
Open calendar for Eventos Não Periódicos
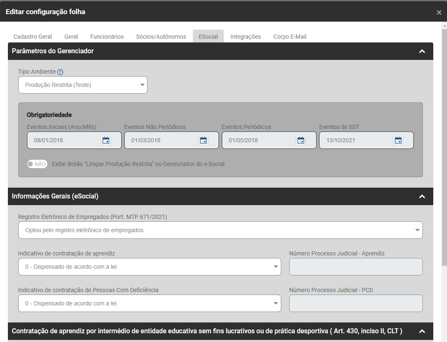204,140
